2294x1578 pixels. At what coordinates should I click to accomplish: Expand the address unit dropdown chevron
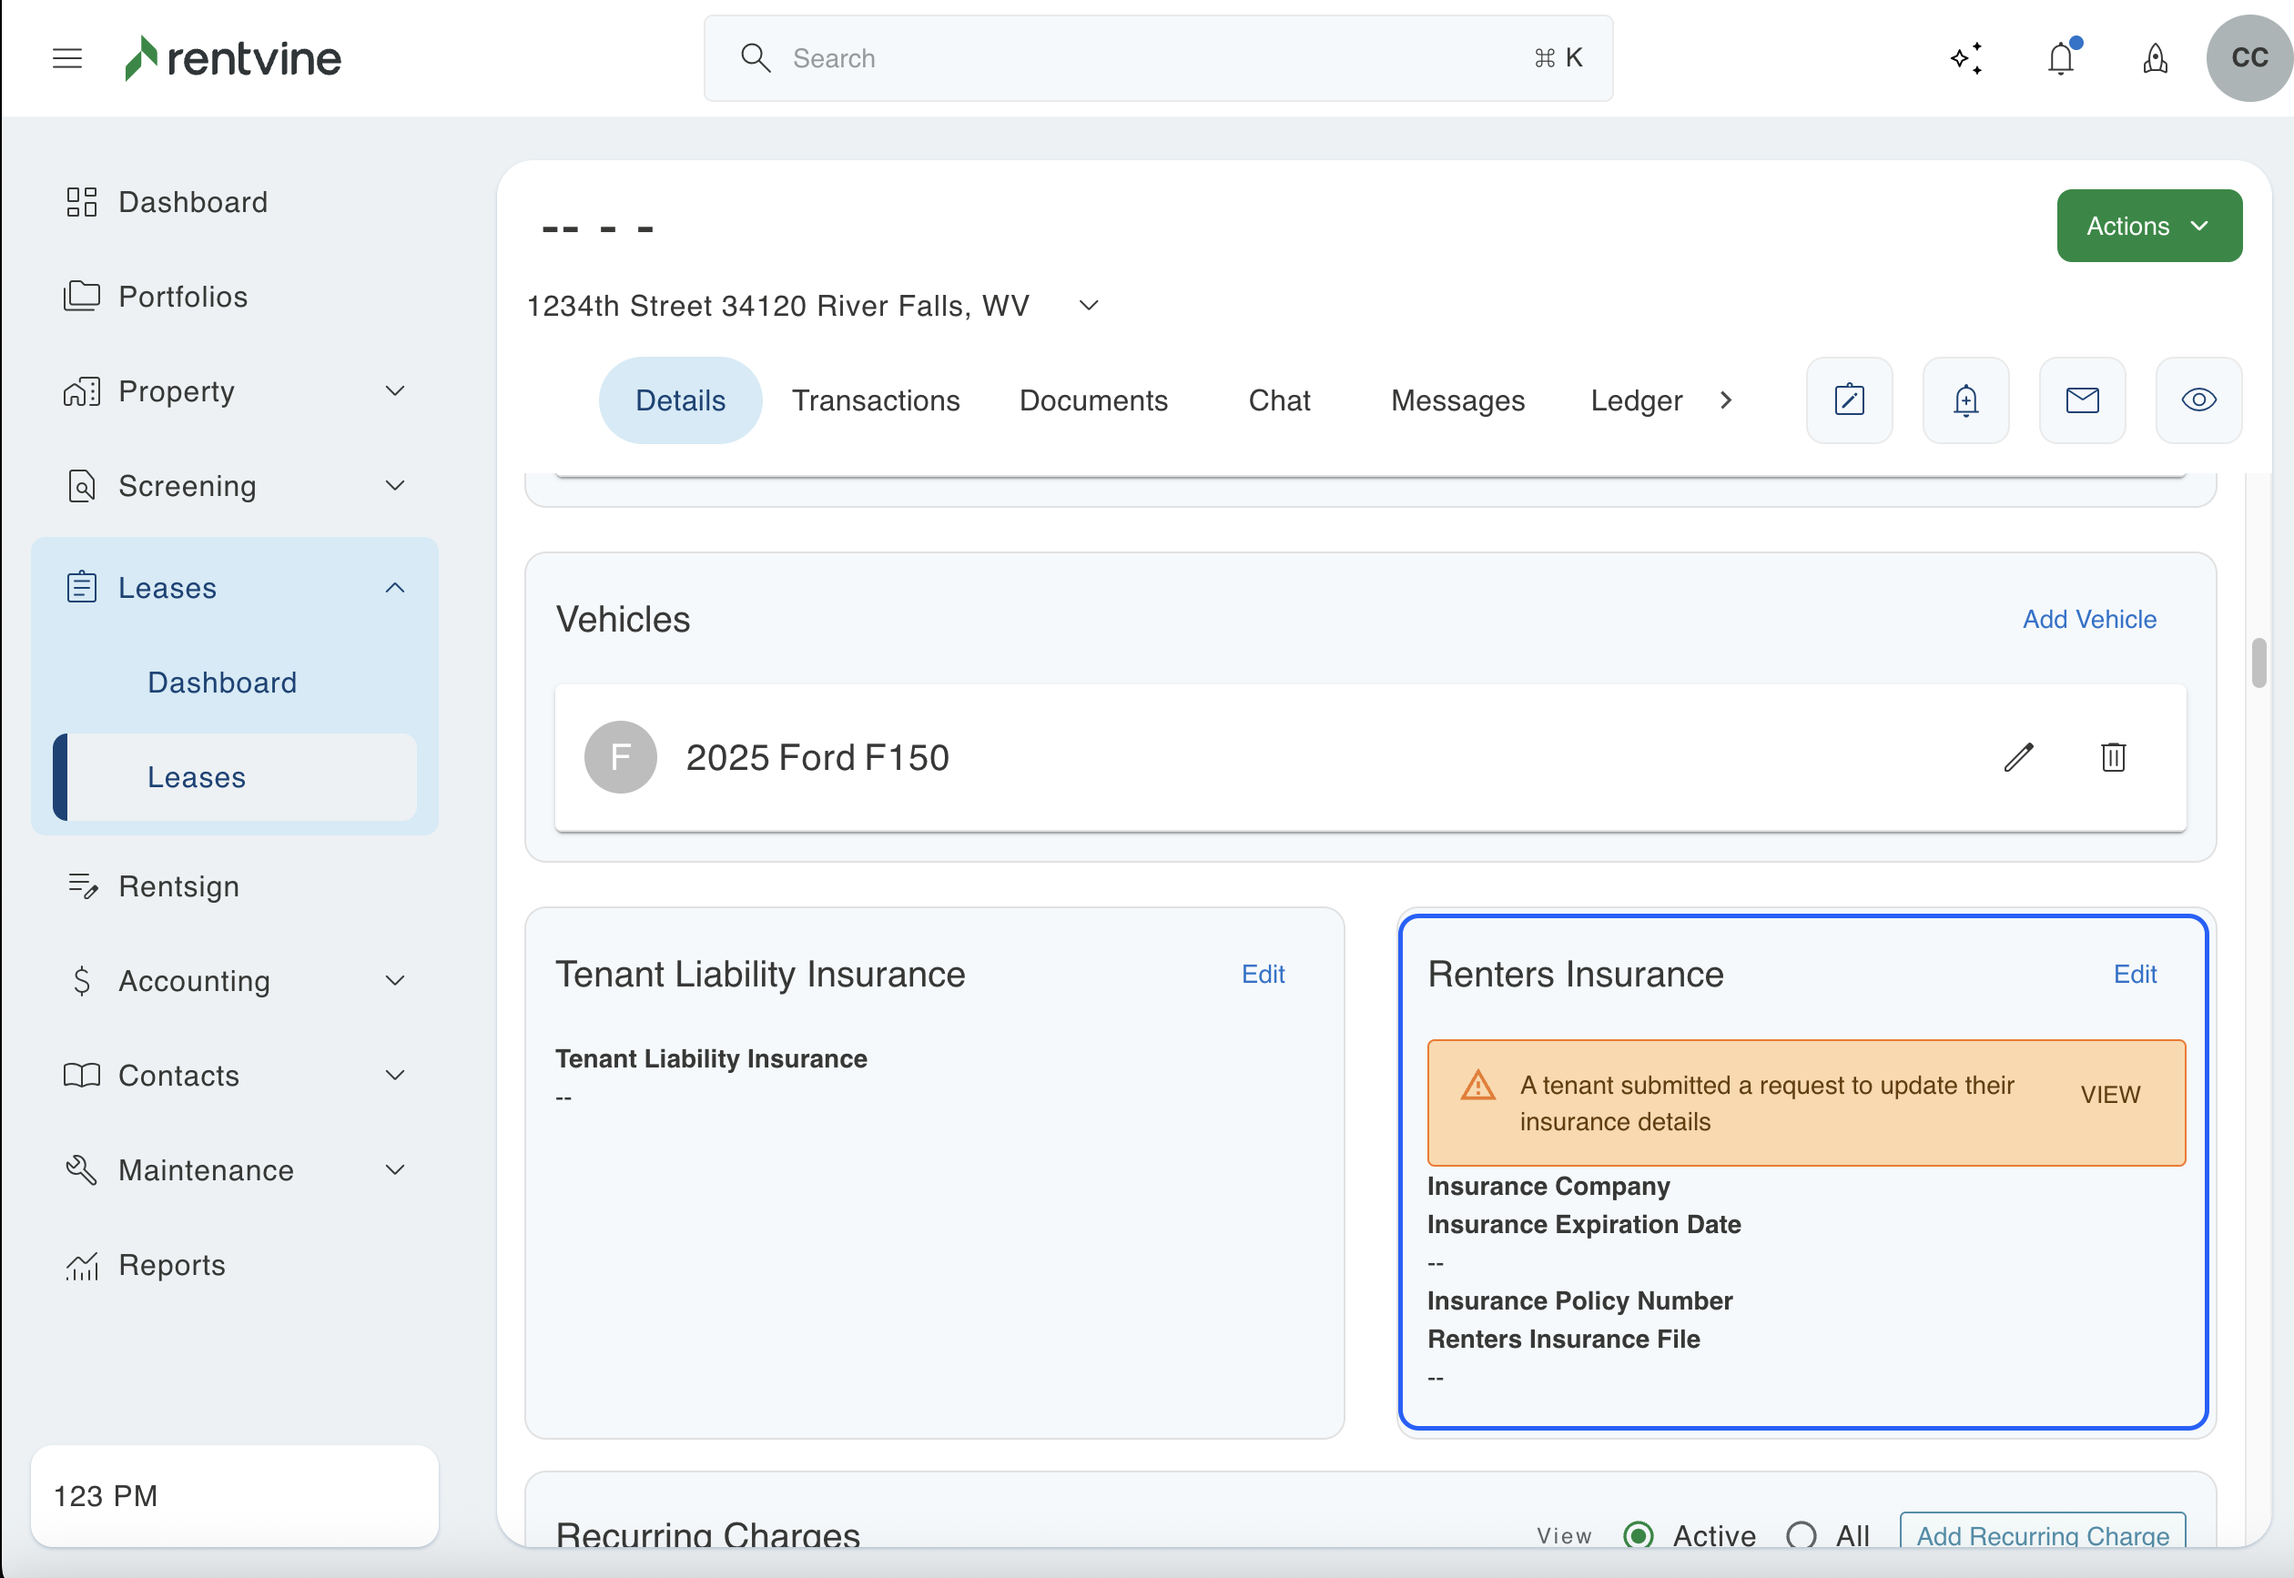[1089, 306]
